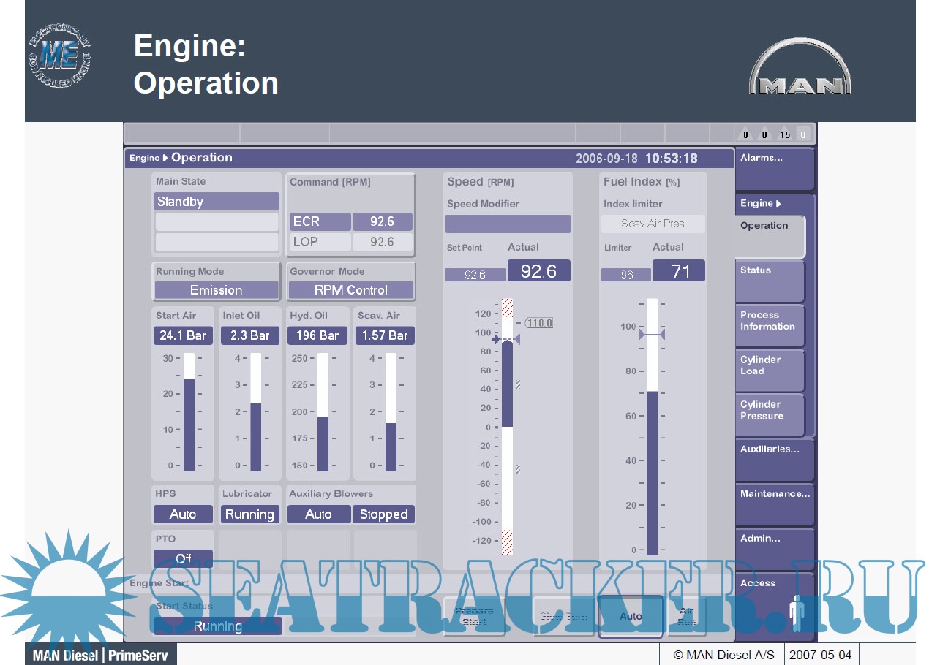
Task: Click the alarm indicator showing 15
Action: point(784,134)
